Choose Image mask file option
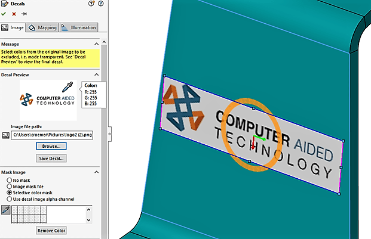The image size is (371, 239). pyautogui.click(x=9, y=187)
